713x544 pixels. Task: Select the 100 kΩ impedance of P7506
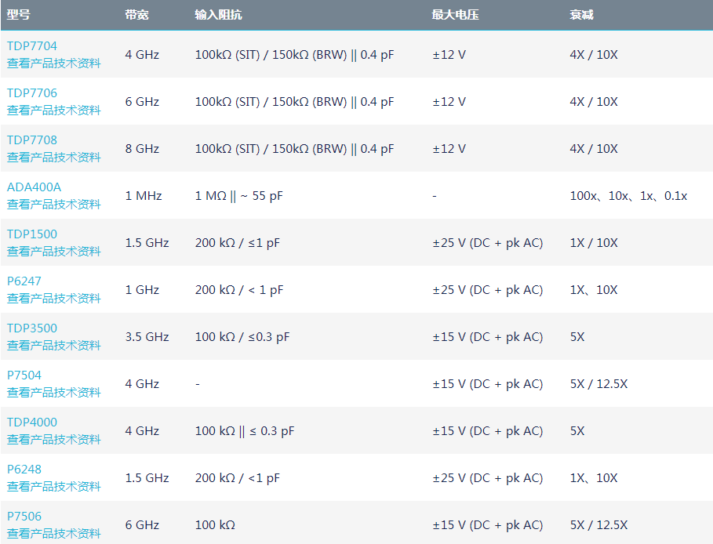coord(215,525)
